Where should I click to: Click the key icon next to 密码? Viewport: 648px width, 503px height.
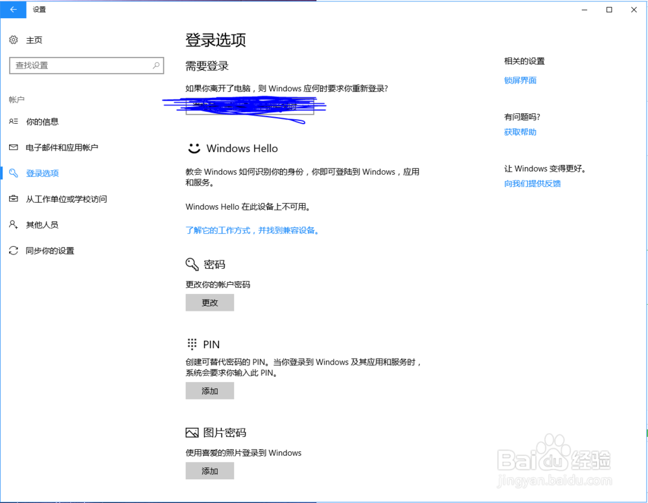[x=192, y=264]
